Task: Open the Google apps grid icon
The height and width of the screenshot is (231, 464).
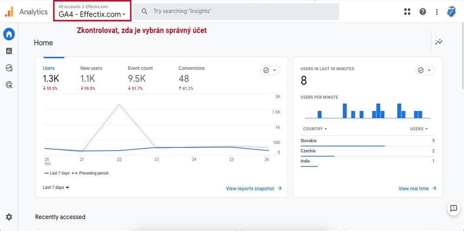Action: coord(407,12)
